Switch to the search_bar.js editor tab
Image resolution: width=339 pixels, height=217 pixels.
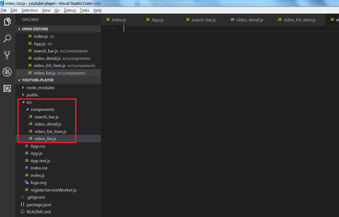click(x=203, y=20)
